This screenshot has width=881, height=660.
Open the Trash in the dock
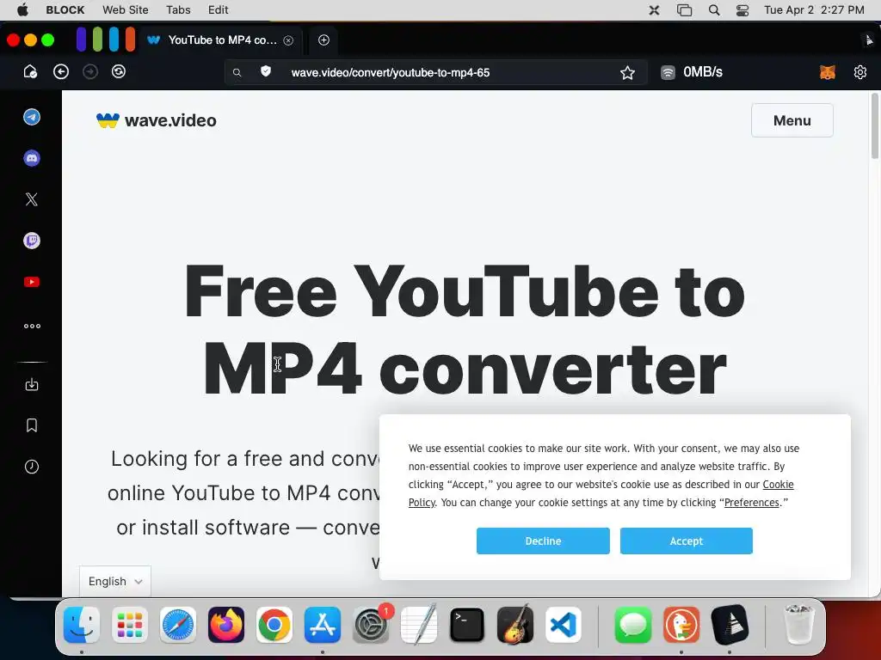(x=799, y=625)
